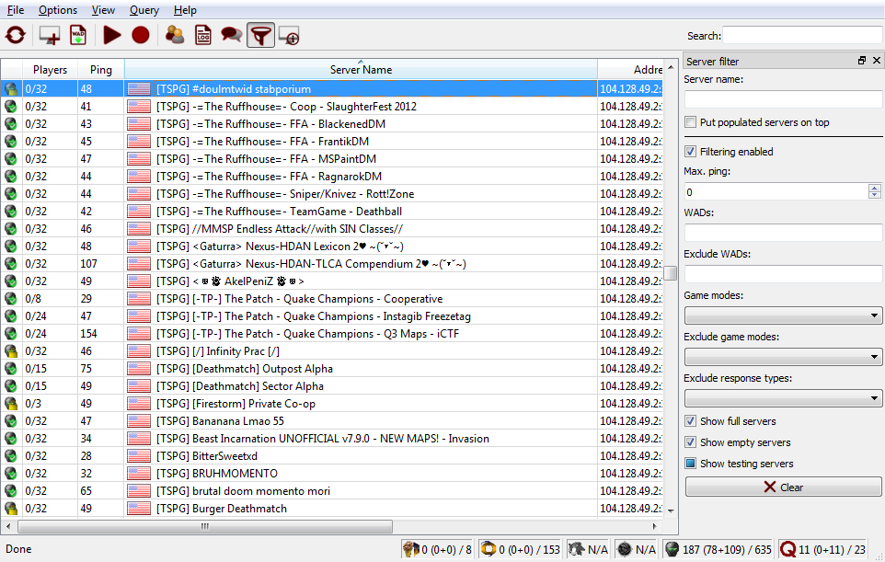885x562 pixels.
Task: Click the refresh servers icon
Action: tap(16, 36)
